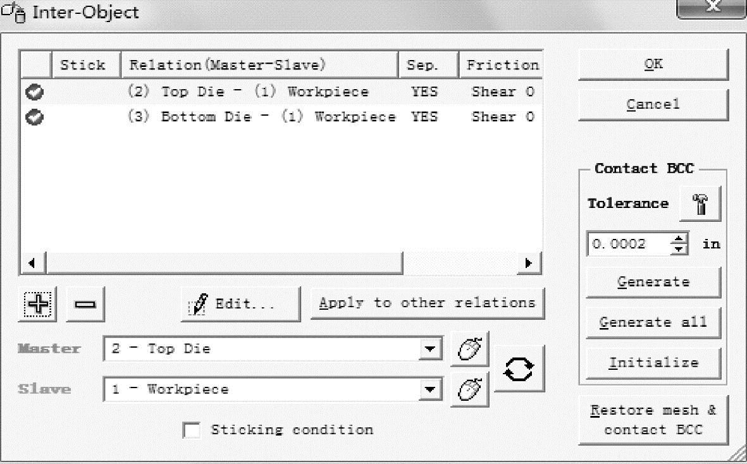
Task: Click the tolerance value input field
Action: (x=626, y=244)
